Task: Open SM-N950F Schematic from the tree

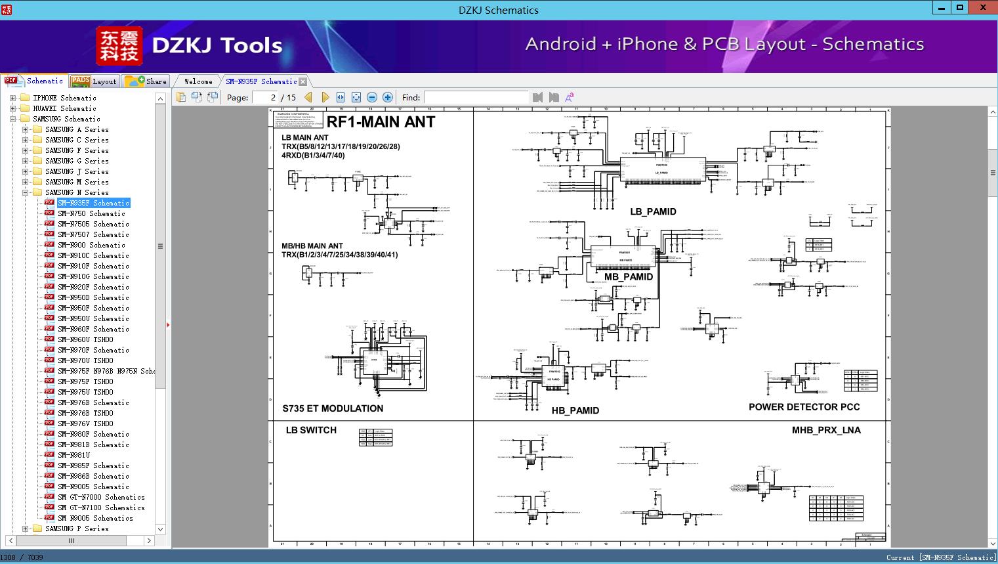Action: tap(93, 308)
